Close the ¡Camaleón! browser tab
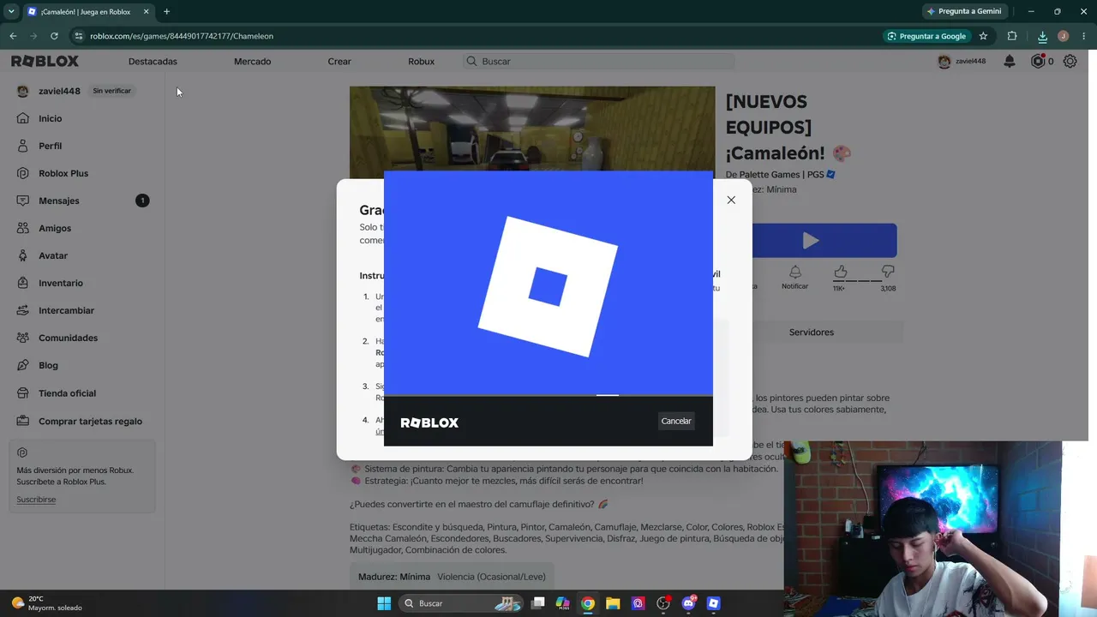 [x=146, y=11]
